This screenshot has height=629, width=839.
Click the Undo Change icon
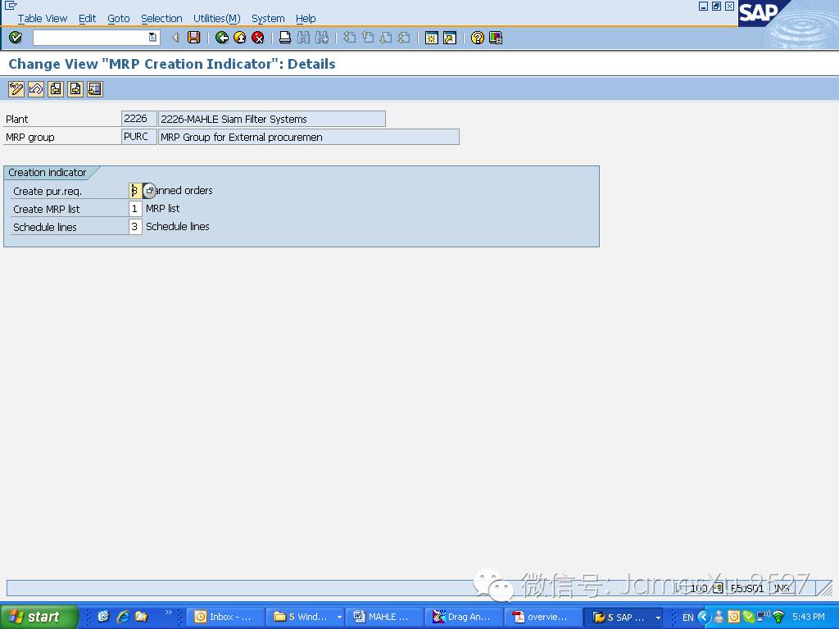tap(36, 88)
